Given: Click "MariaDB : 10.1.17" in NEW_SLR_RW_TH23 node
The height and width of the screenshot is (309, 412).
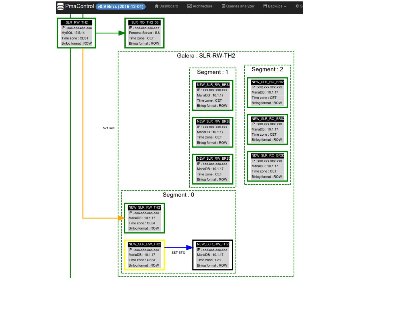Looking at the screenshot, I should [144, 255].
